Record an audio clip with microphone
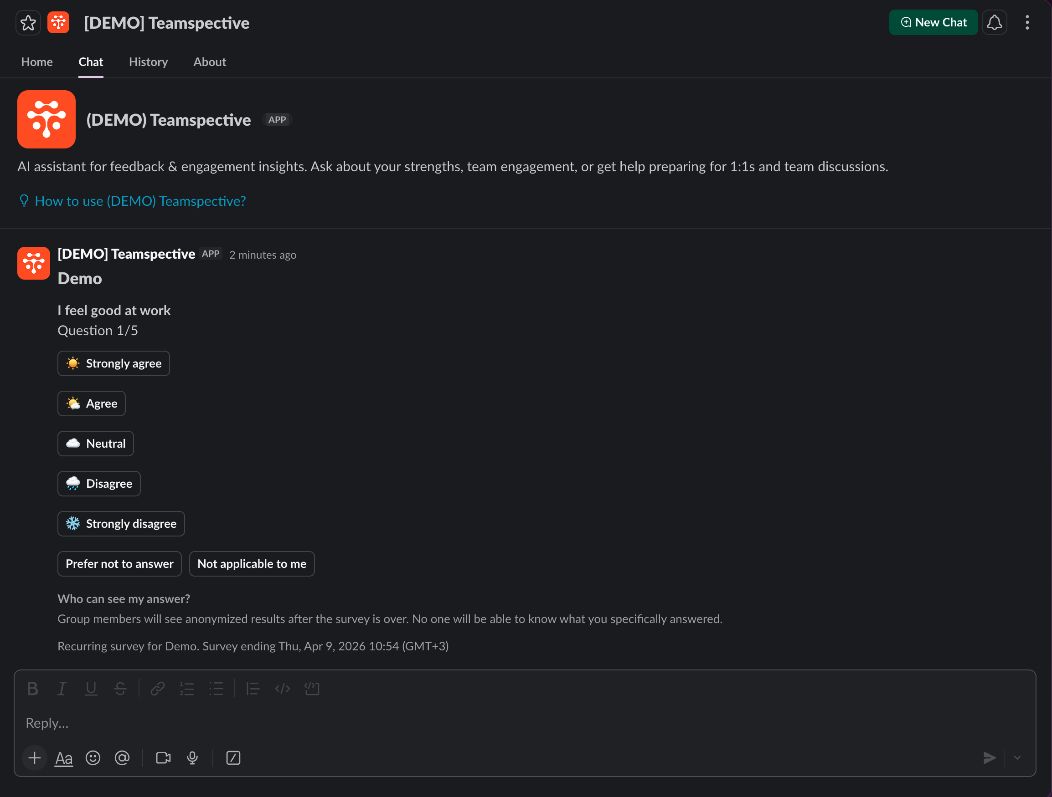The height and width of the screenshot is (797, 1052). pos(193,757)
